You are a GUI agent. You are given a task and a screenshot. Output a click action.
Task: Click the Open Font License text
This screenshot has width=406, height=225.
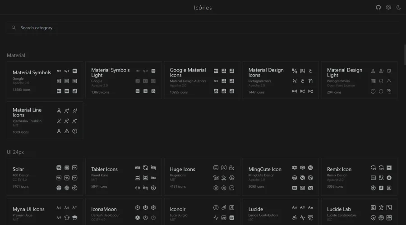(x=341, y=85)
